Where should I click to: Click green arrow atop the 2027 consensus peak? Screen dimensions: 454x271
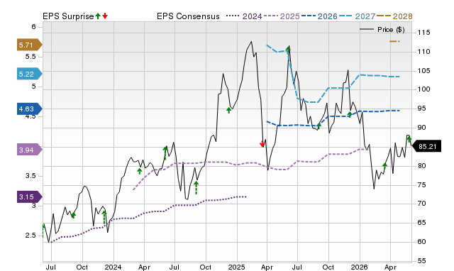pos(288,49)
